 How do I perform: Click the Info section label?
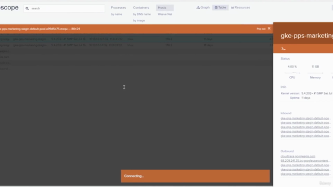283,87
